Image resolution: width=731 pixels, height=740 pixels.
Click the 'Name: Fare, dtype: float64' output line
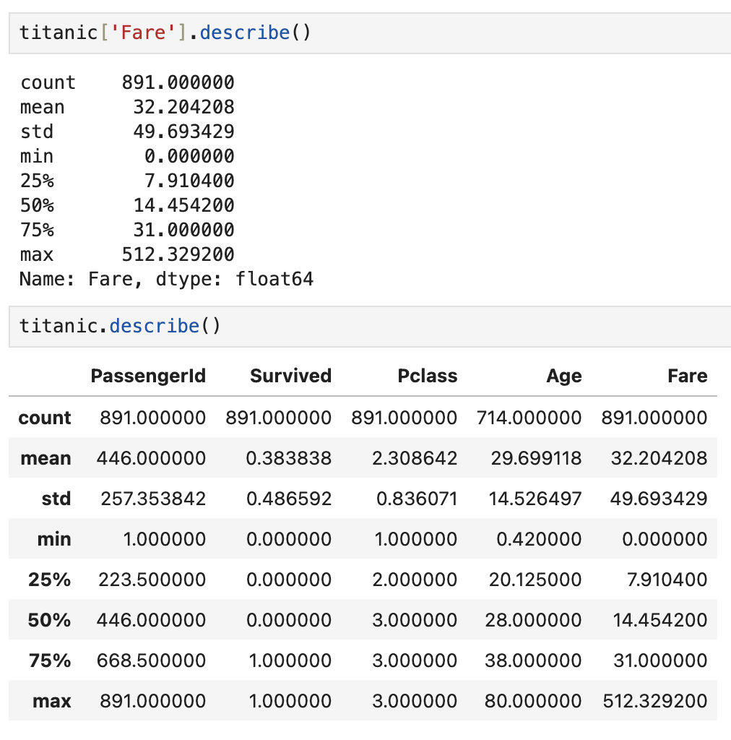(x=166, y=280)
